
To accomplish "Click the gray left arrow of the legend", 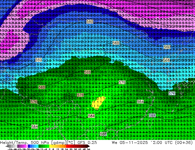I will [x=7, y=146].
